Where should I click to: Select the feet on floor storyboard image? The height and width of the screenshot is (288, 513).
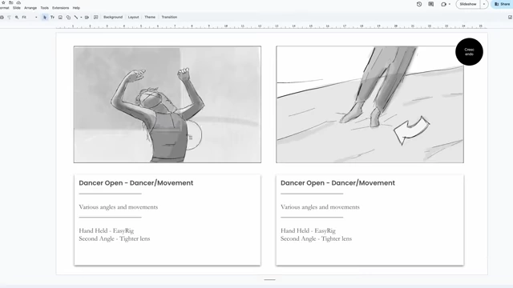coord(370,105)
